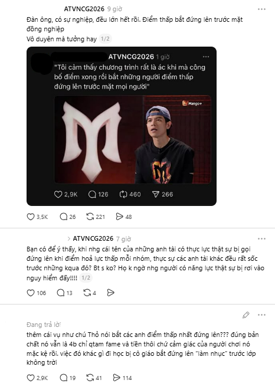Open ATVNCG2026 topic tag on first post
This screenshot has height=383, width=275.
[84, 9]
